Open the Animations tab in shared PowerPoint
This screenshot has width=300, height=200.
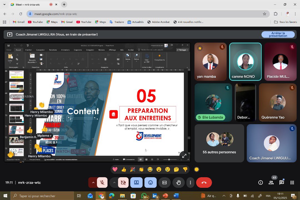pos(65,50)
